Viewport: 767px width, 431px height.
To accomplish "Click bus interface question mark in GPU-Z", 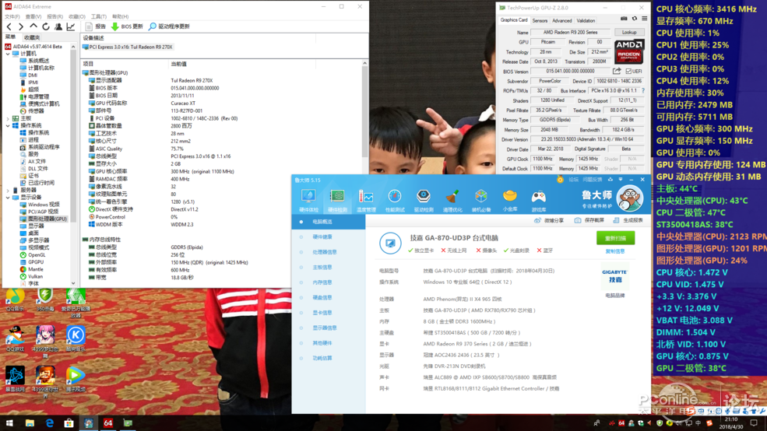I will [x=642, y=91].
